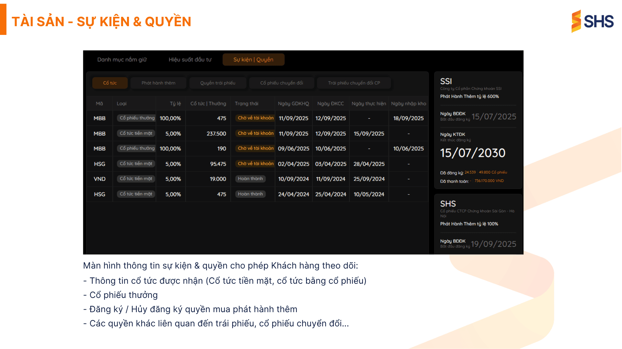
Task: Click the slide title TÀI SẢN - SỰ KIỆN & QUYỀN
Action: [x=101, y=22]
